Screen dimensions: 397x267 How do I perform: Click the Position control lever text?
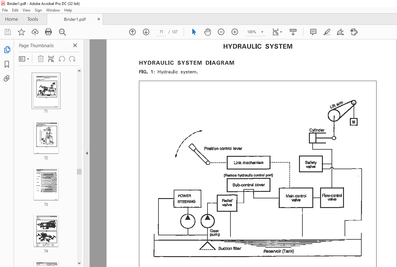coord(223,148)
